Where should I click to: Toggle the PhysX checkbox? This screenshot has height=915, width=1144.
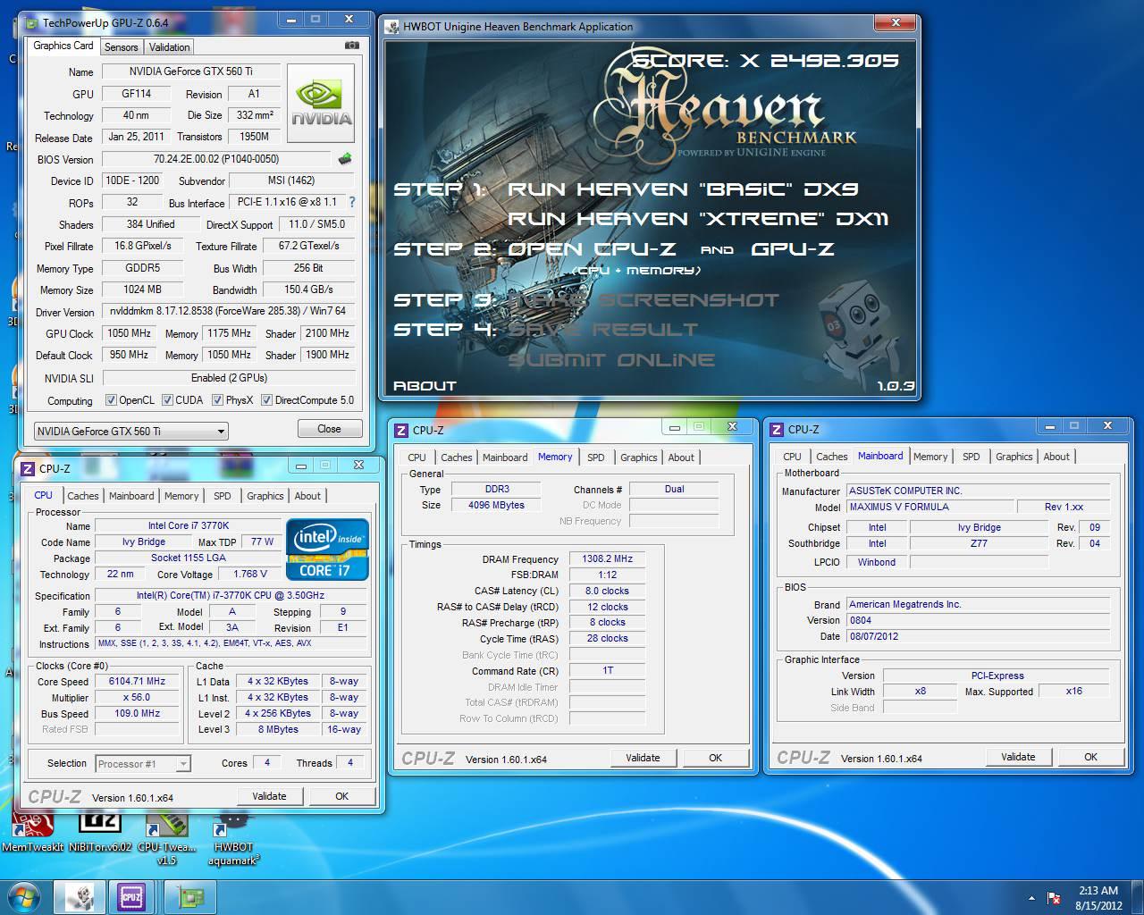click(217, 400)
